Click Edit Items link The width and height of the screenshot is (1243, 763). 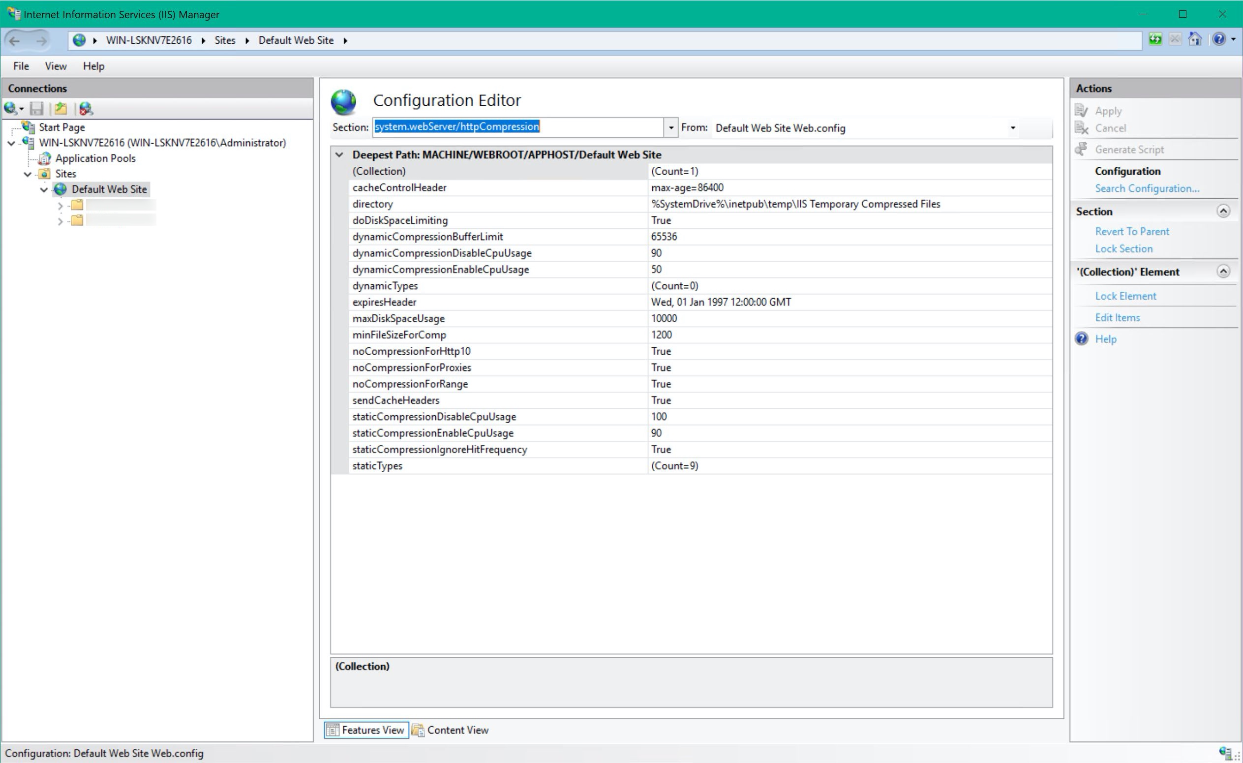[x=1118, y=317]
